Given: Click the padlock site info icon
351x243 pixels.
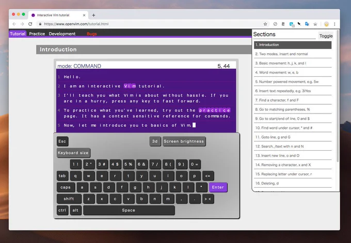Looking at the screenshot, I should (40, 24).
